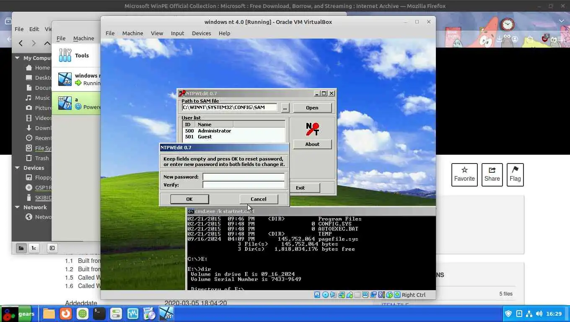Toggle tree view button in file manager

coord(34,248)
